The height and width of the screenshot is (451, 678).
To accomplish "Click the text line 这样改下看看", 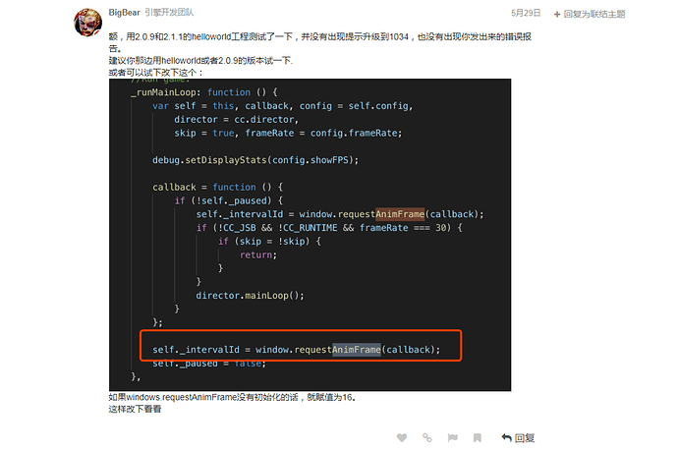I will click(135, 409).
